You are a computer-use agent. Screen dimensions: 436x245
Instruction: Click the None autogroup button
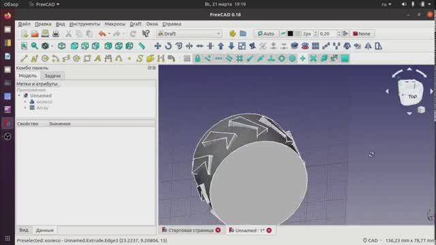[362, 34]
